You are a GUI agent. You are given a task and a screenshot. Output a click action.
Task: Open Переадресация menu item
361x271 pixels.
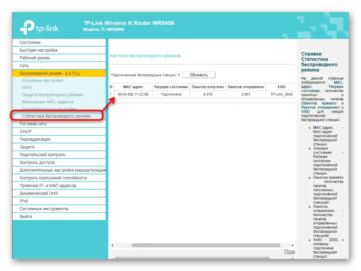tap(59, 139)
